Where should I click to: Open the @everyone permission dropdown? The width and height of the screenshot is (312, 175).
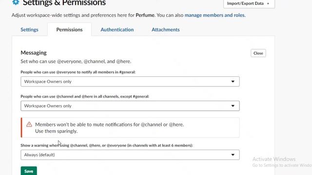pyautogui.click(x=130, y=82)
